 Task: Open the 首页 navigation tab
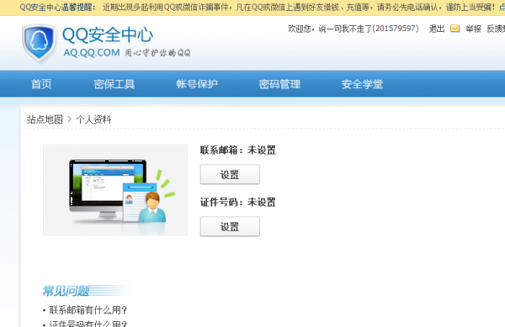41,84
